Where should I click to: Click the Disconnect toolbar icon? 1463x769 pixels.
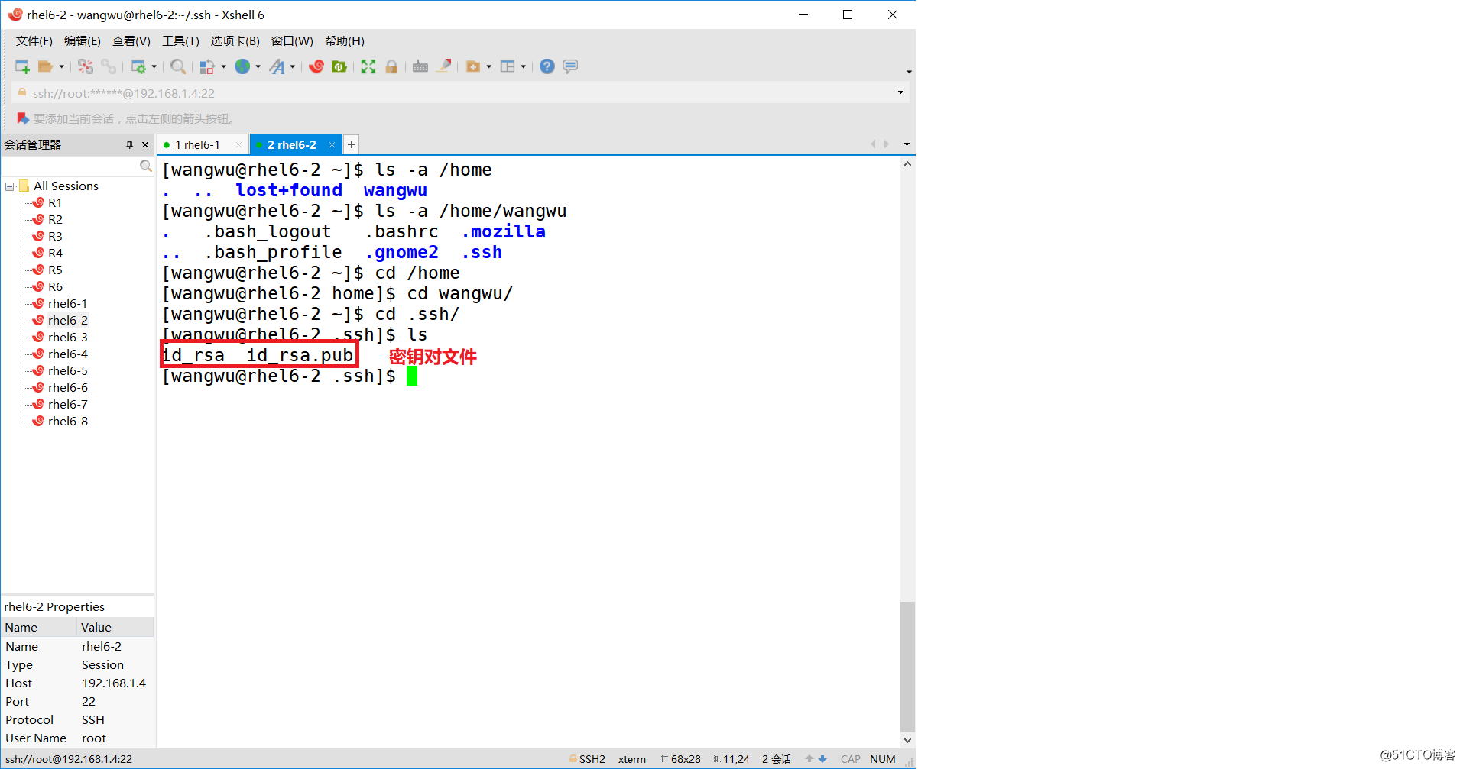point(86,66)
